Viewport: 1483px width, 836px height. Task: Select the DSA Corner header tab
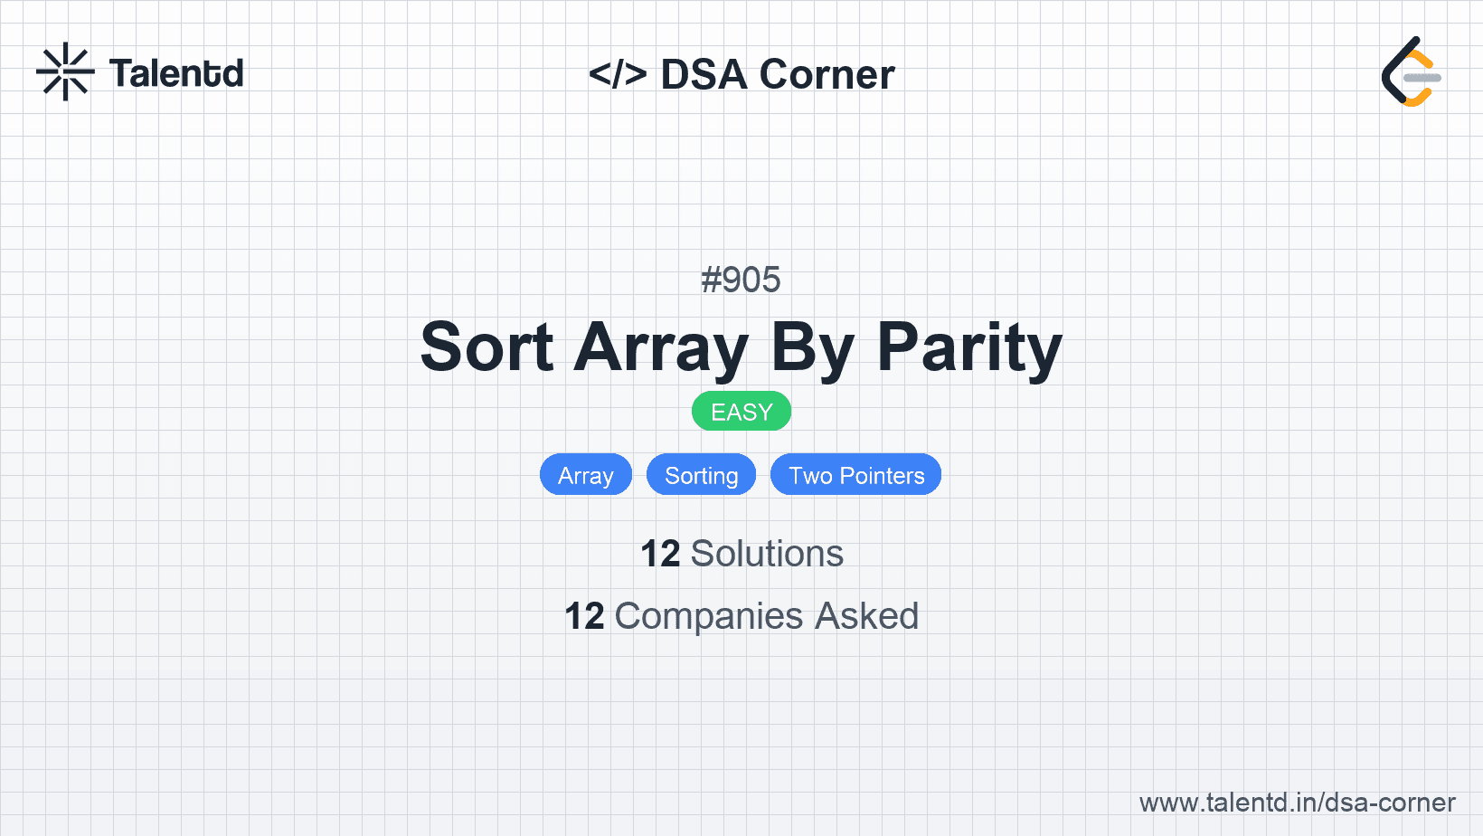[x=742, y=73]
